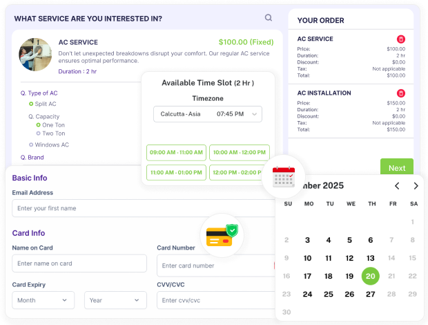Click the 'Duration : 2 hr' text
This screenshot has width=428, height=325.
point(77,71)
